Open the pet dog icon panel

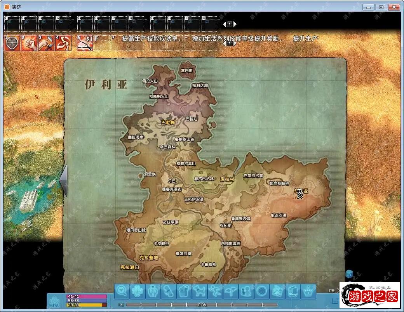point(200,291)
